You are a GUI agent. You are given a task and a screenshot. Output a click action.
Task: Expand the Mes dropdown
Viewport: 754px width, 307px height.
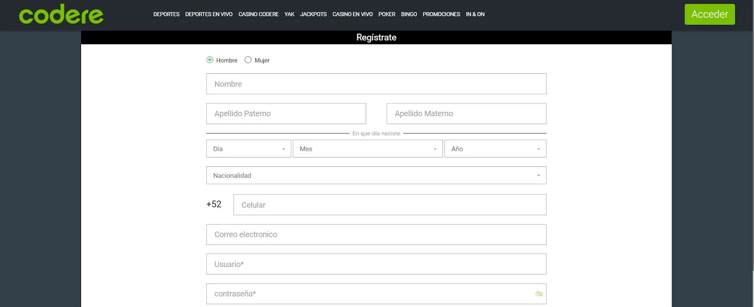368,149
